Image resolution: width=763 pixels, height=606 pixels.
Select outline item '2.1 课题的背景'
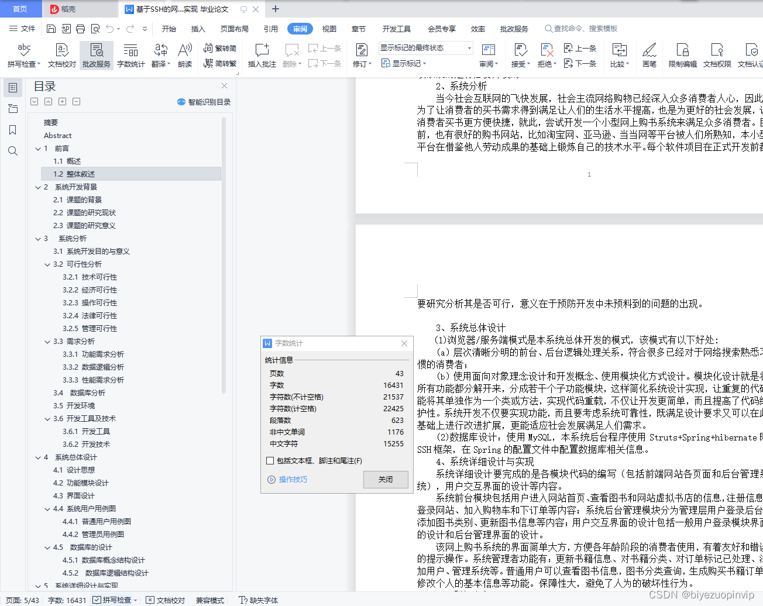(x=77, y=200)
